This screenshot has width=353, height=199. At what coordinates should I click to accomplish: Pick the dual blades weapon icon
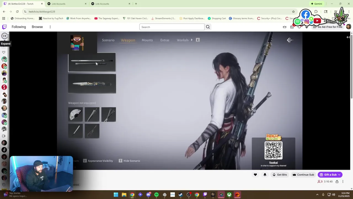point(108,114)
